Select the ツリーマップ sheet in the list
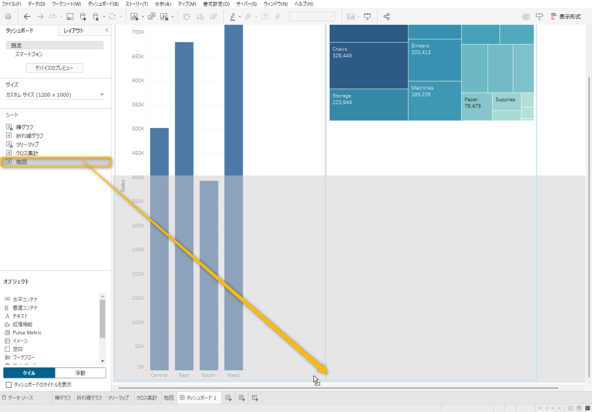This screenshot has width=592, height=412. pyautogui.click(x=27, y=144)
